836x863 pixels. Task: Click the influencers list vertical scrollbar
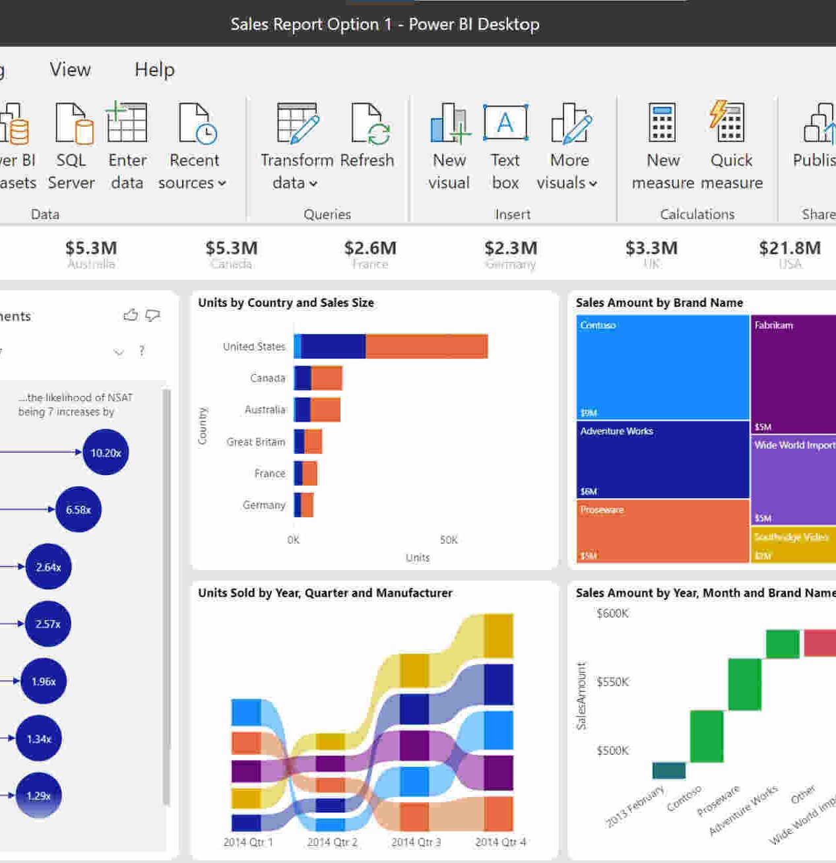pos(166,594)
